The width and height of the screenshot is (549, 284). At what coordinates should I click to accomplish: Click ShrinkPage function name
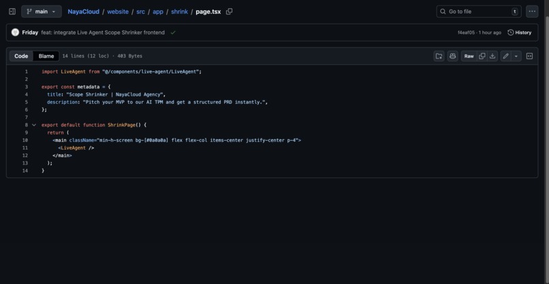(121, 125)
